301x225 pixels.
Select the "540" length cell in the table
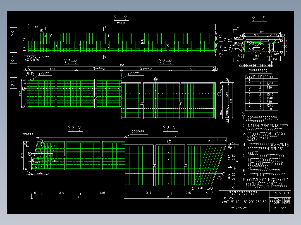269,102
